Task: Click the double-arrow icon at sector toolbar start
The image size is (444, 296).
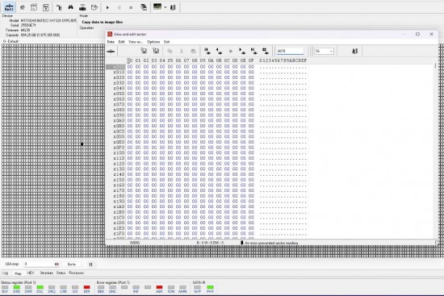Action: 111,52
